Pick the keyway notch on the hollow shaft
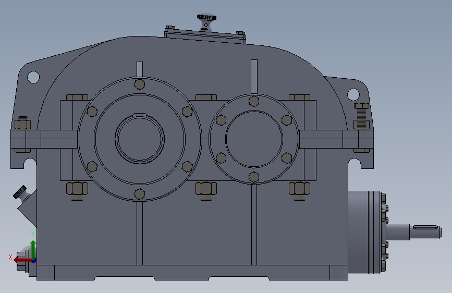 [x=140, y=115]
